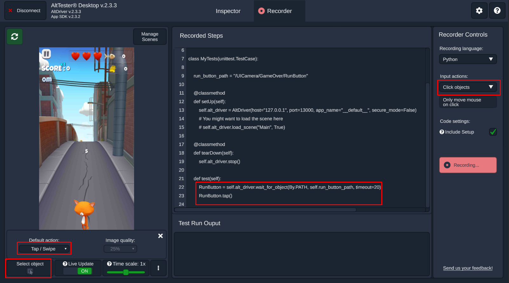
Task: Click the Disconnect button
Action: coord(25,11)
